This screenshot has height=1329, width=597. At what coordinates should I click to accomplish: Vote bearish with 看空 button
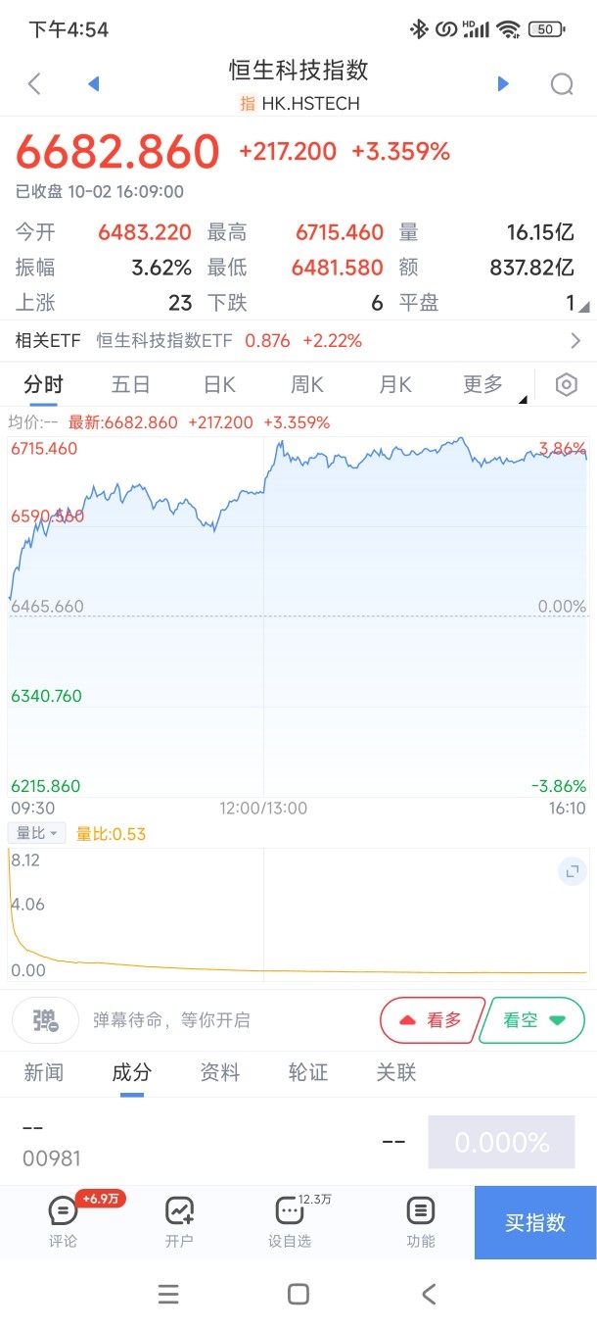pyautogui.click(x=533, y=1020)
